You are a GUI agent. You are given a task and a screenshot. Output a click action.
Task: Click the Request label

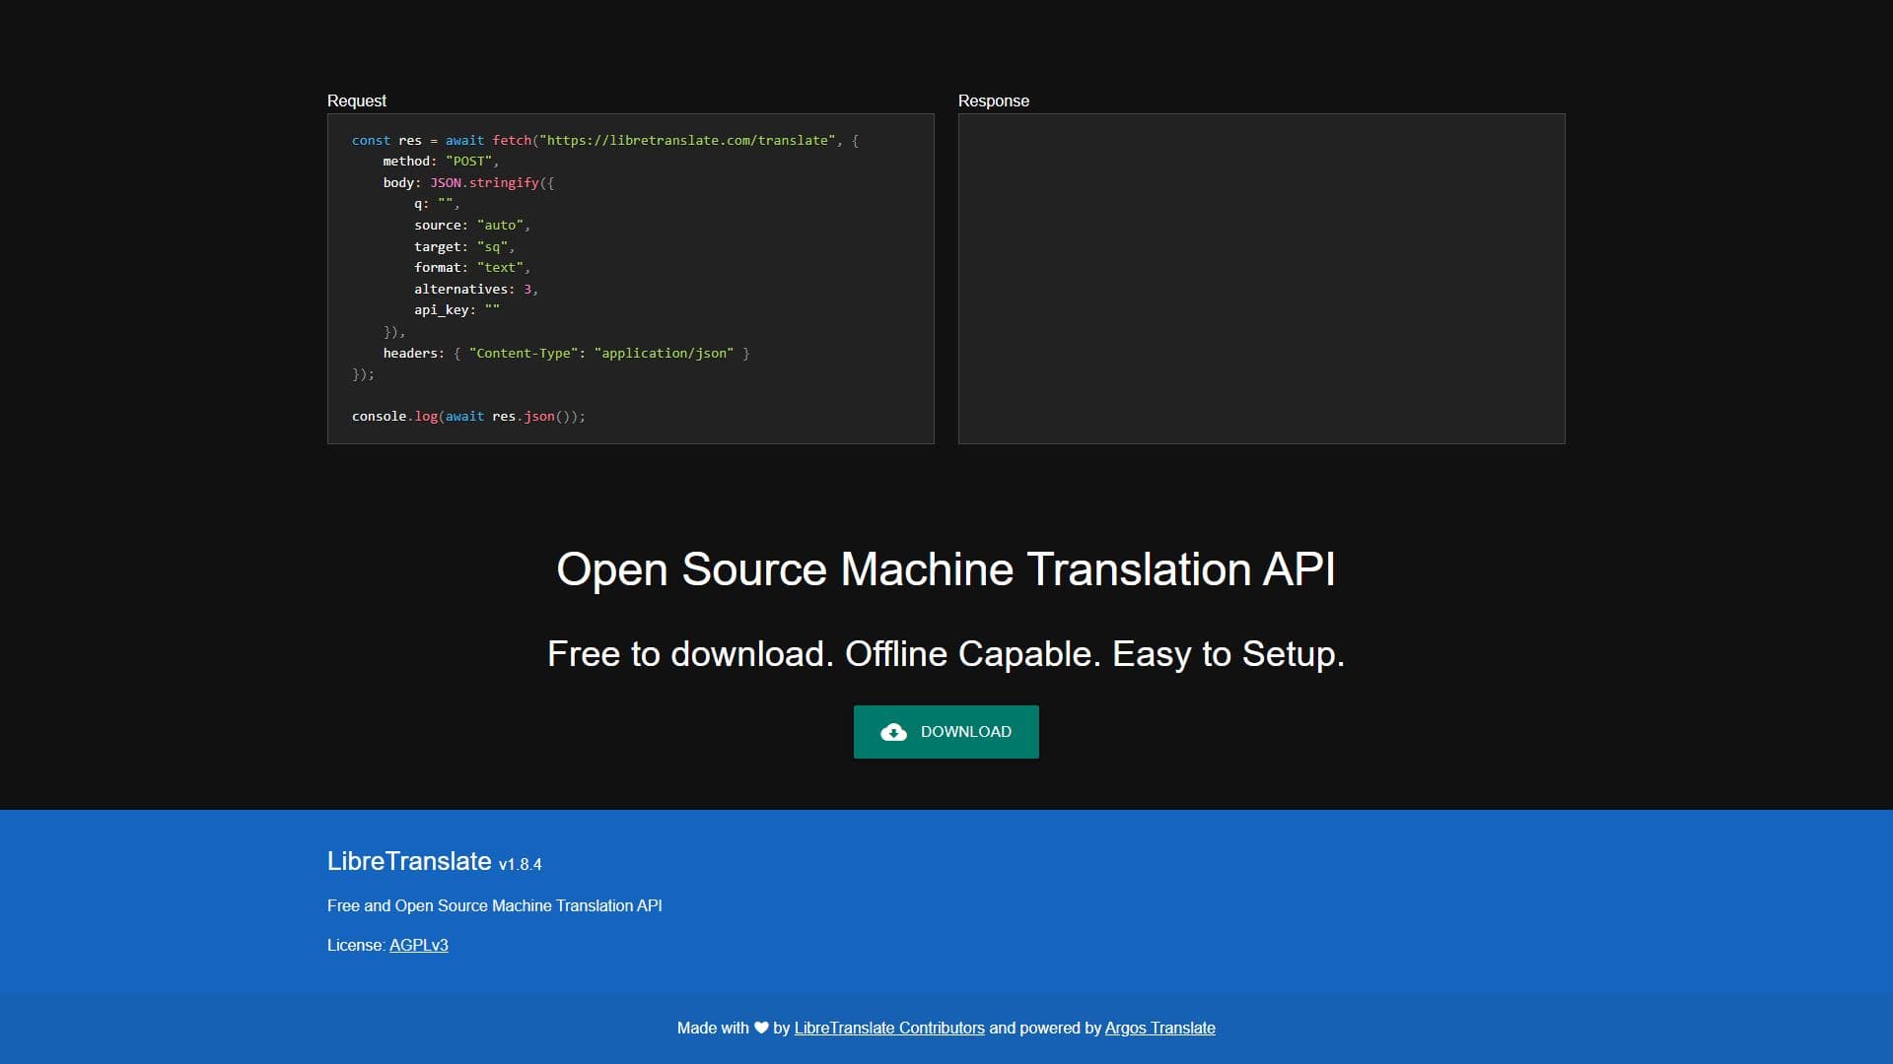(x=357, y=100)
